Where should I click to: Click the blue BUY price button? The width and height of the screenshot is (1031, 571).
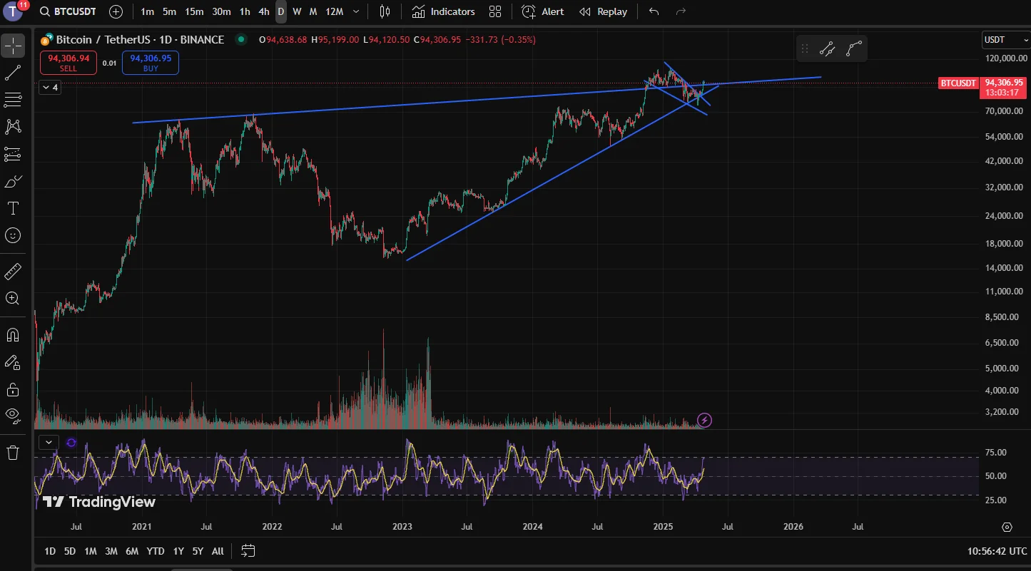coord(151,63)
